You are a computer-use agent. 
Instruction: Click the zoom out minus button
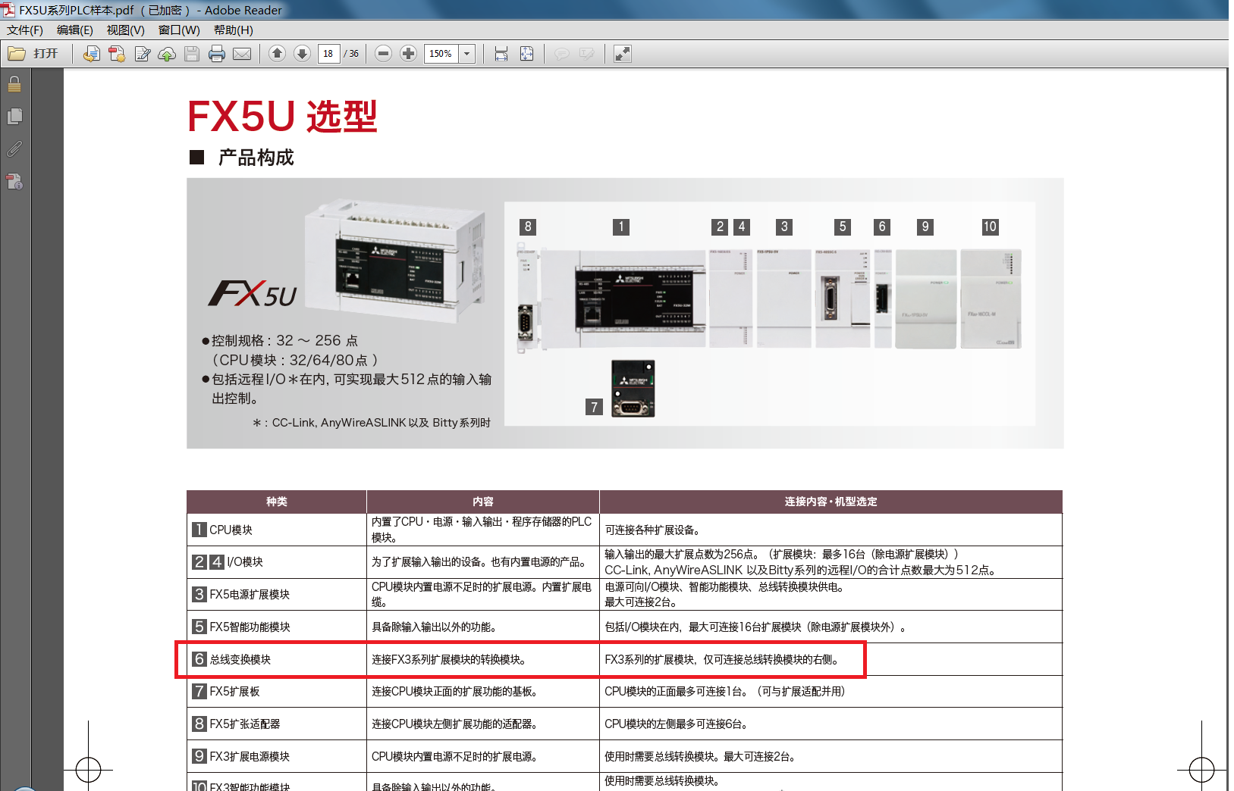(x=384, y=54)
